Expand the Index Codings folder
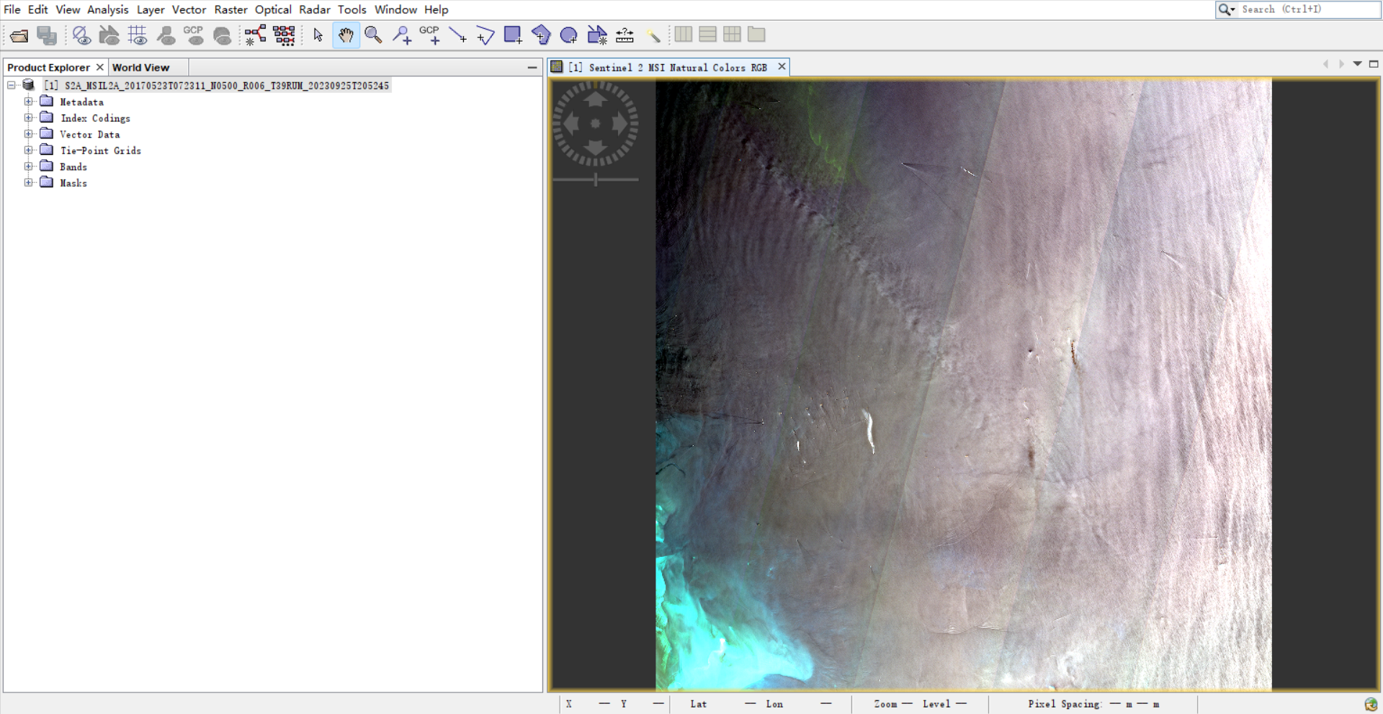 [29, 117]
